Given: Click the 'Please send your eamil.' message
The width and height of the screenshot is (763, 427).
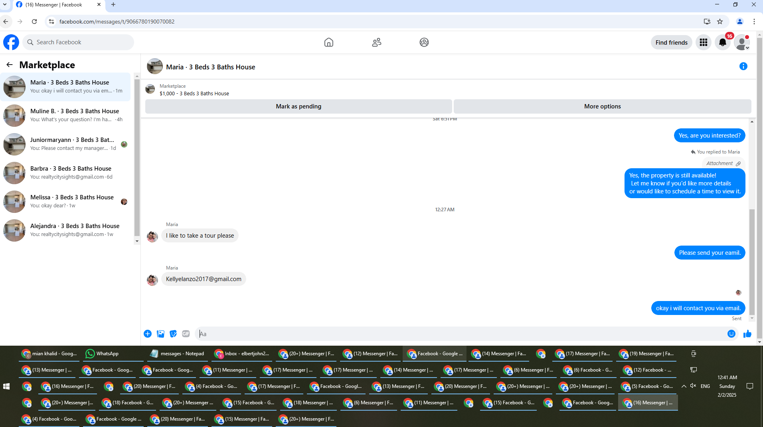Looking at the screenshot, I should (x=710, y=253).
